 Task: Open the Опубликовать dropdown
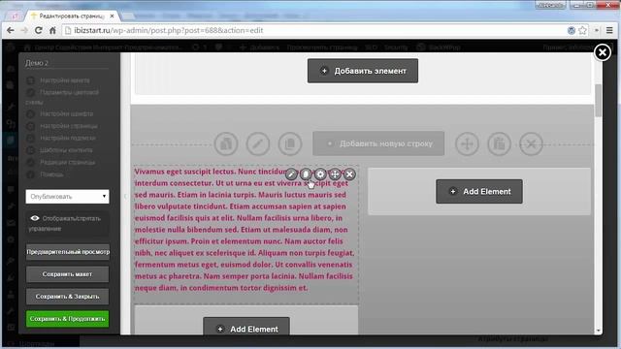pyautogui.click(x=67, y=196)
